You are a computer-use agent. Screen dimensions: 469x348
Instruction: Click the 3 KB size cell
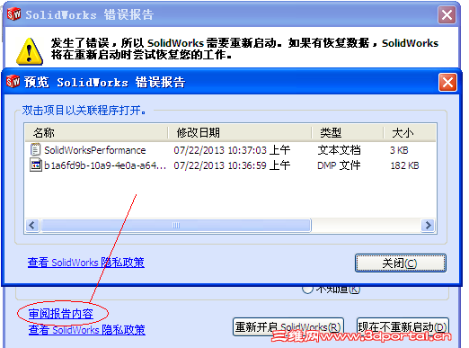pyautogui.click(x=399, y=150)
